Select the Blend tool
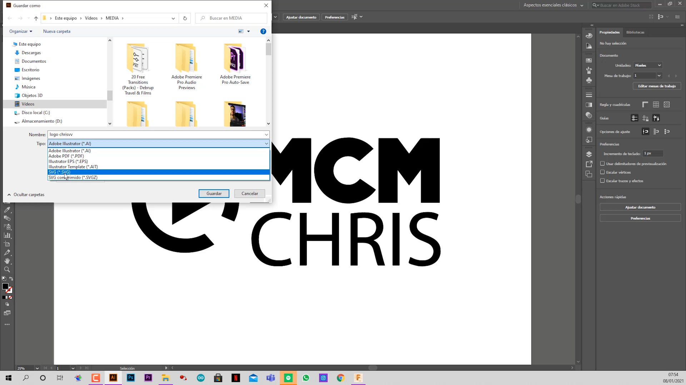This screenshot has height=385, width=686. [x=7, y=218]
